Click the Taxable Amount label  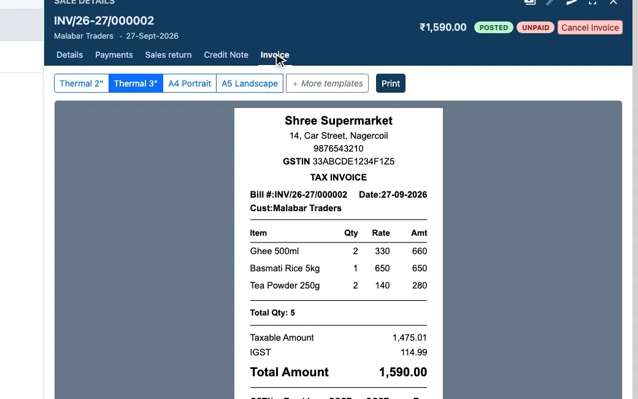tap(282, 338)
